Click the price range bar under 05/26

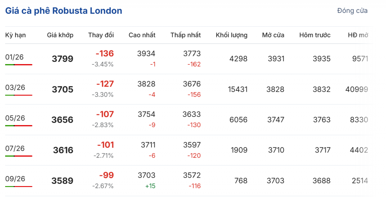click(x=19, y=126)
